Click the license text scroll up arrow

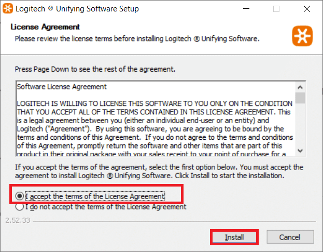click(300, 87)
